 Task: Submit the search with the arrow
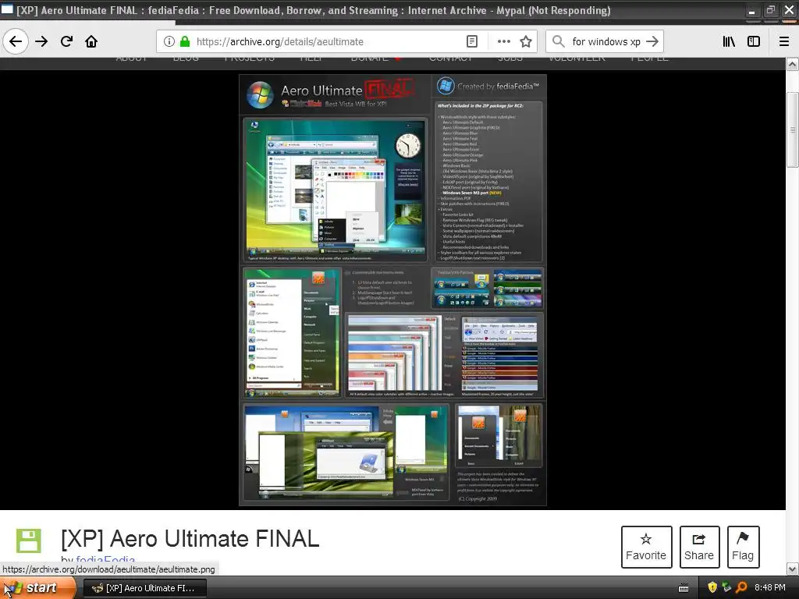(652, 41)
